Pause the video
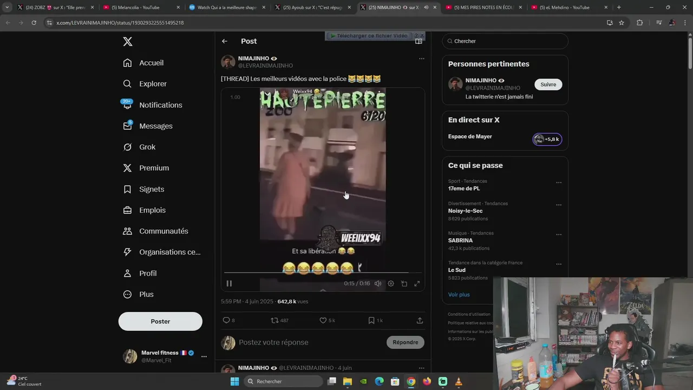This screenshot has height=390, width=693. [229, 283]
